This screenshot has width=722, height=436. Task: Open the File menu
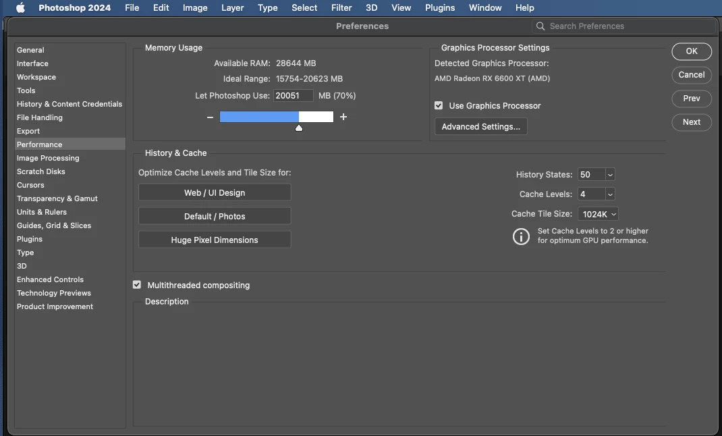click(x=132, y=8)
